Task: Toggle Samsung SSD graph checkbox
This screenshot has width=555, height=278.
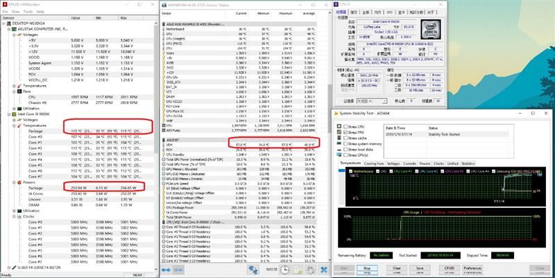Action: pyautogui.click(x=493, y=171)
